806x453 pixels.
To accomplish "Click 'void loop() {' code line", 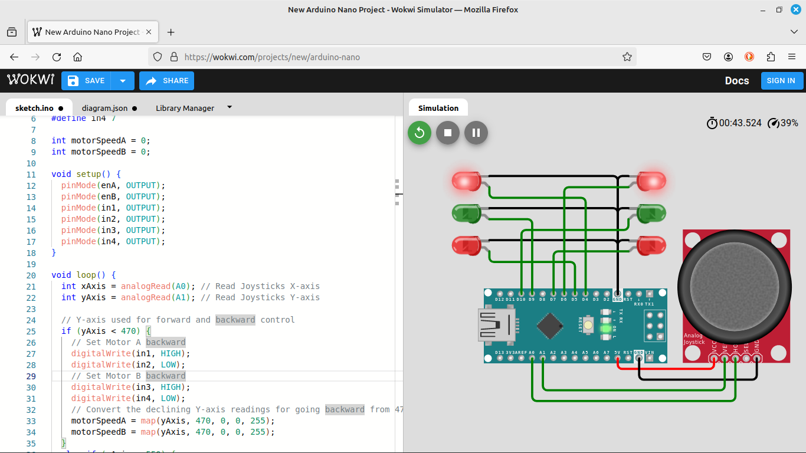I will pos(84,275).
